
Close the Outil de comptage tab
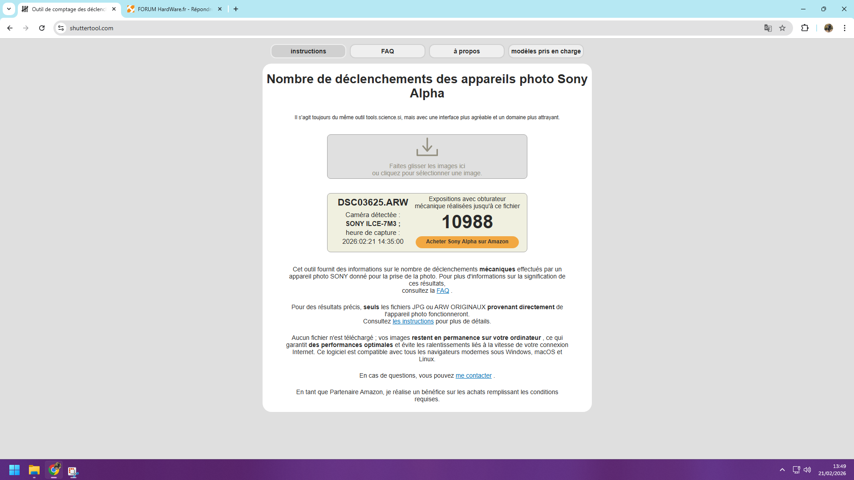(114, 9)
